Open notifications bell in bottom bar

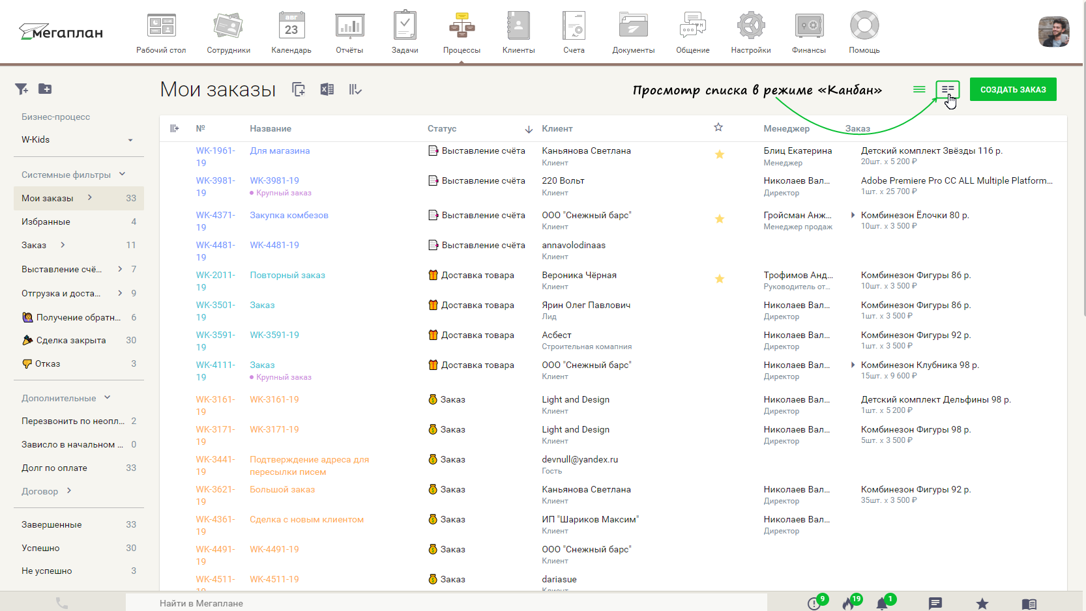[x=882, y=604]
